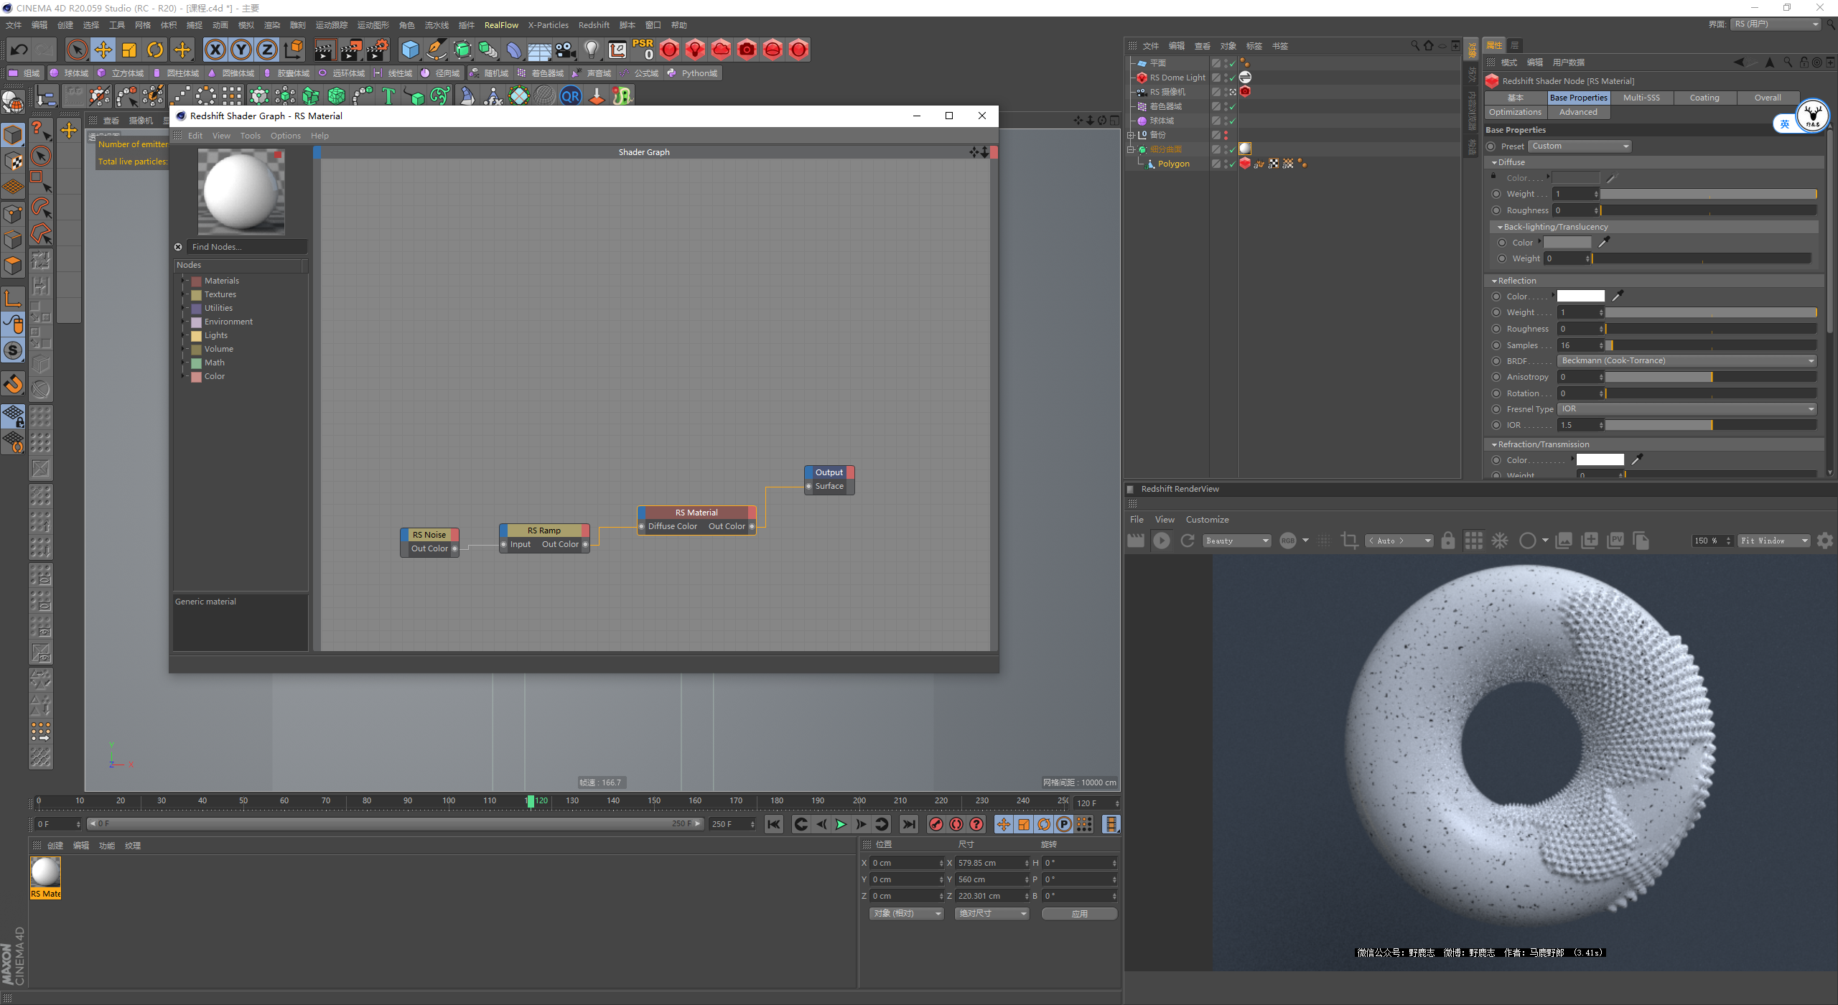
Task: Play animation forward in timeline controls
Action: (x=841, y=824)
